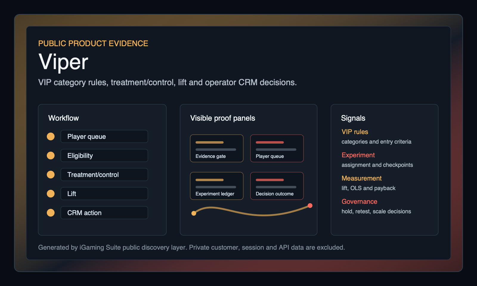
Task: Open the Experiment ledger proof panel
Action: [x=217, y=186]
